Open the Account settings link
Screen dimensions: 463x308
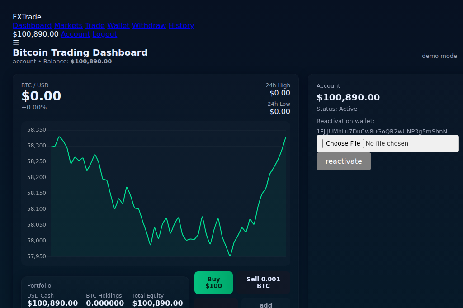coord(76,34)
